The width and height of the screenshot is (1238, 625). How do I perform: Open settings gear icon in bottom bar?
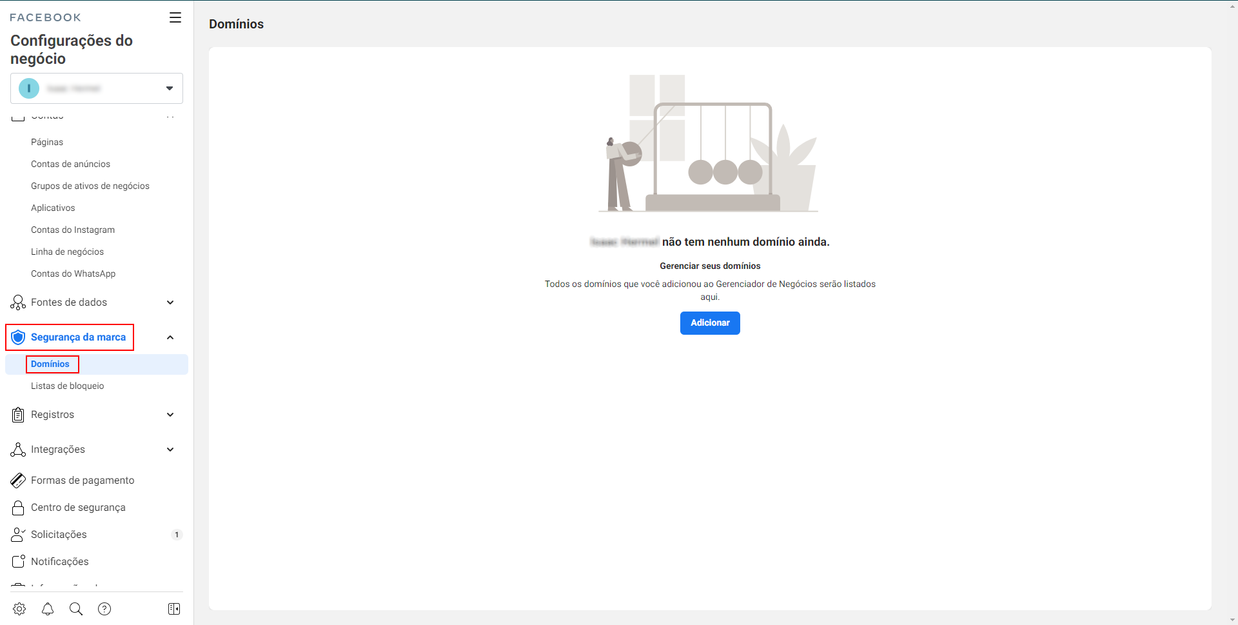[19, 609]
